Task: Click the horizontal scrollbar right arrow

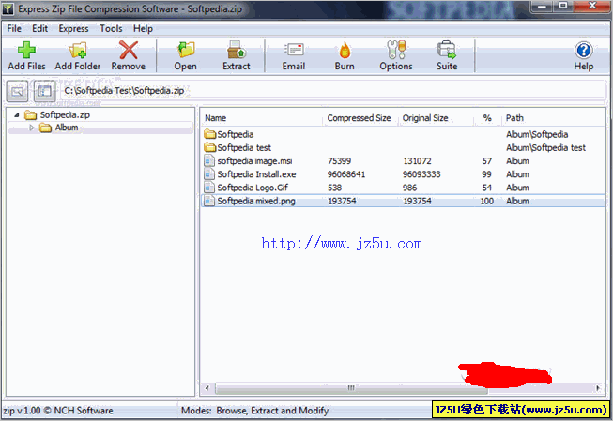Action: 598,388
